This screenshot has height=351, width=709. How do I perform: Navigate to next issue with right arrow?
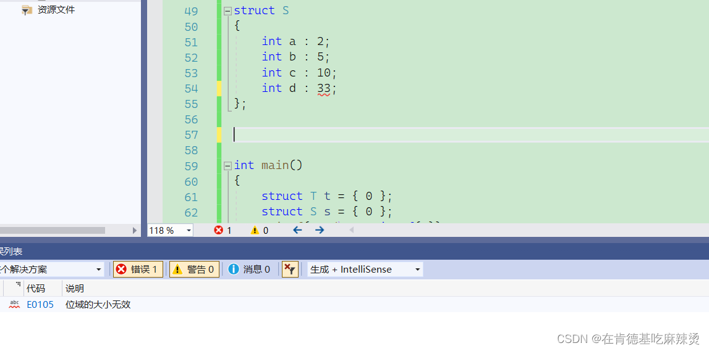tap(320, 230)
